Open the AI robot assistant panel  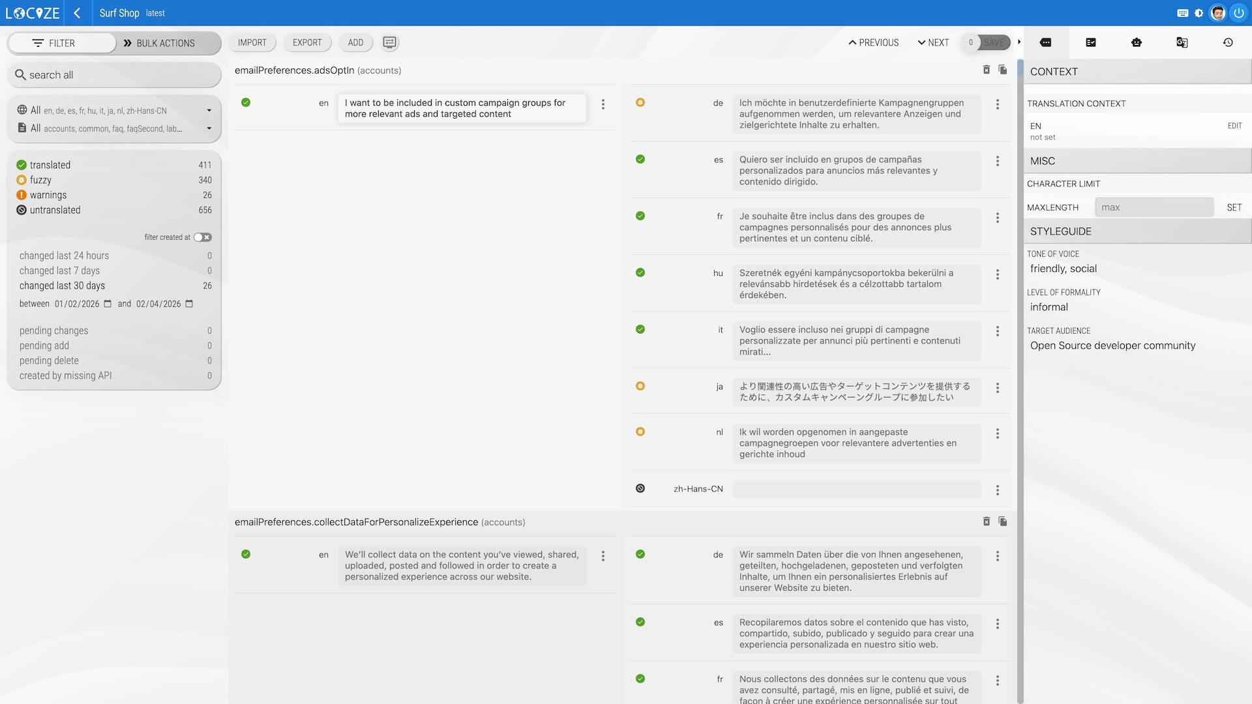pos(1137,42)
